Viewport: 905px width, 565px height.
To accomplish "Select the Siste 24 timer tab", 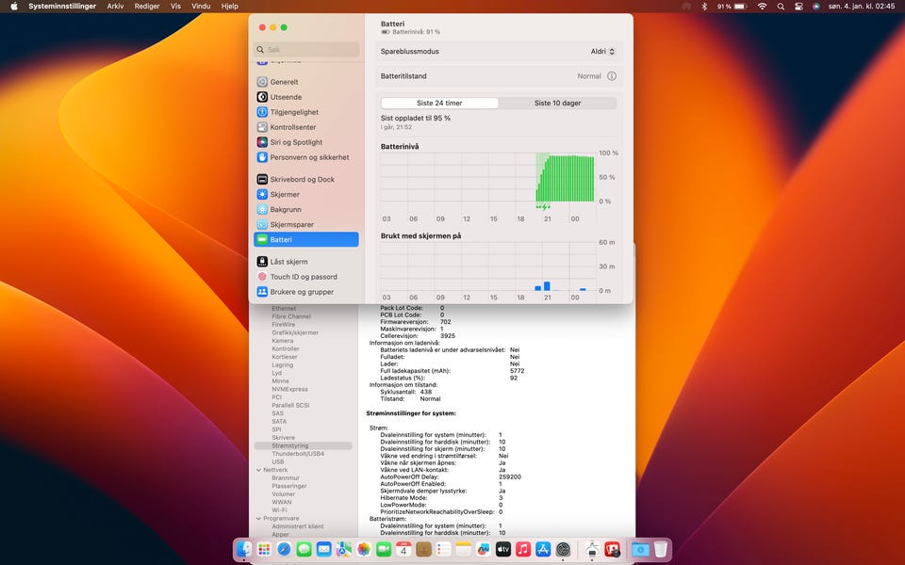I will point(438,104).
